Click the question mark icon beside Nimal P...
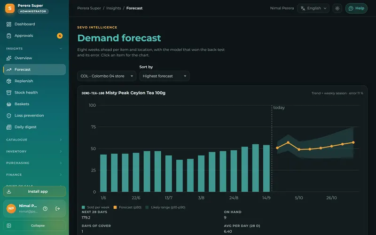 click(x=45, y=209)
